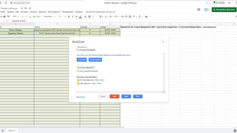Increase decimal places
Image resolution: width=237 pixels, height=133 pixels.
click(x=34, y=17)
